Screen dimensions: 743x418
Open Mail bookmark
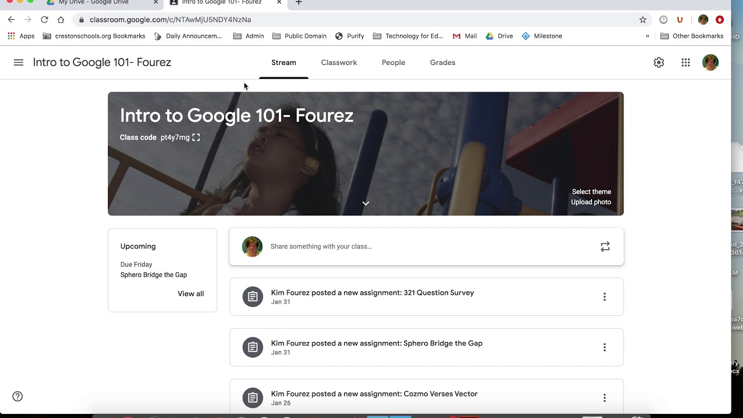(465, 36)
